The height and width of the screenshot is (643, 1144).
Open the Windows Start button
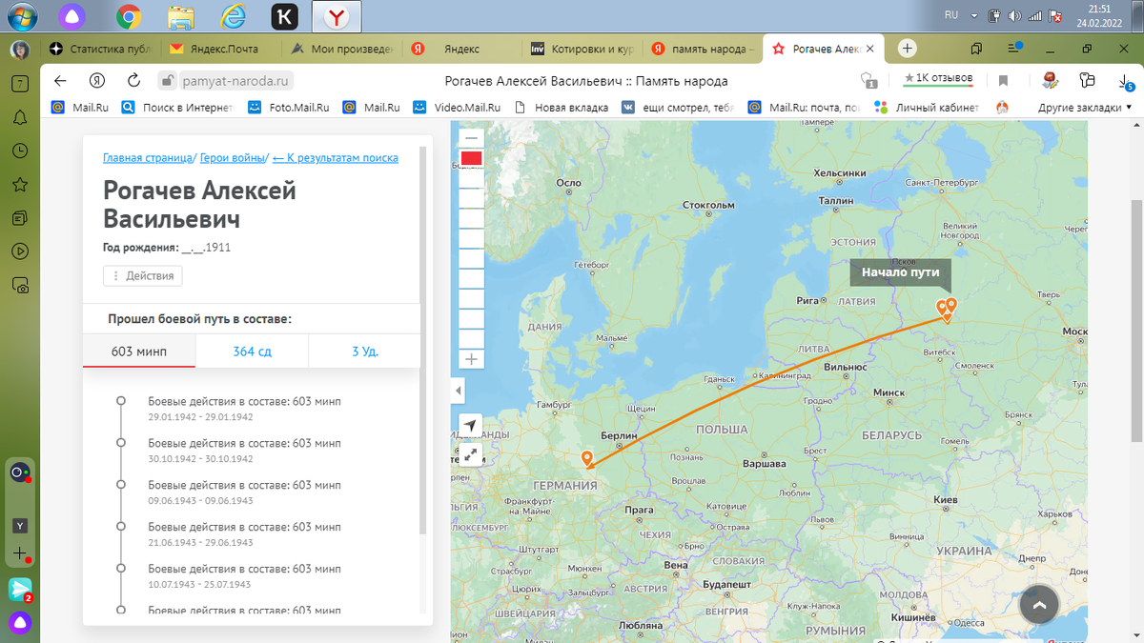23,16
